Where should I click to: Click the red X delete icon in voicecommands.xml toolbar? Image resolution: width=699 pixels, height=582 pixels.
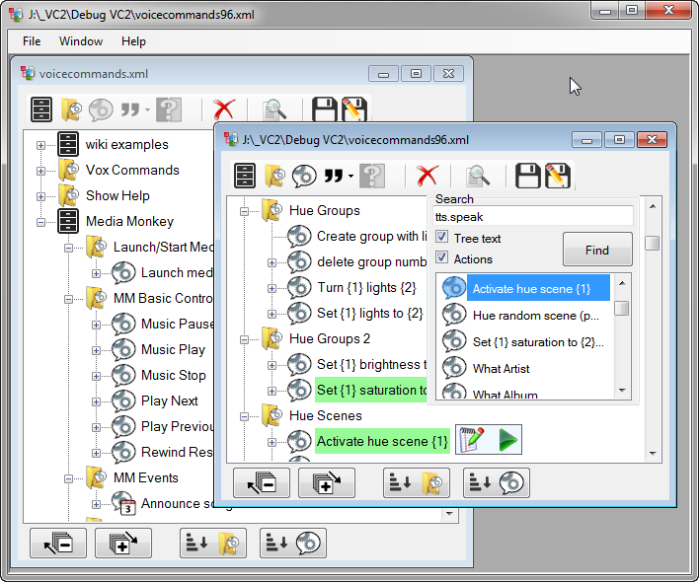click(224, 109)
